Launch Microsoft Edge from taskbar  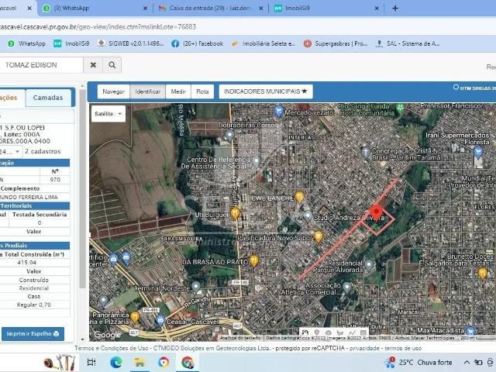pyautogui.click(x=116, y=362)
